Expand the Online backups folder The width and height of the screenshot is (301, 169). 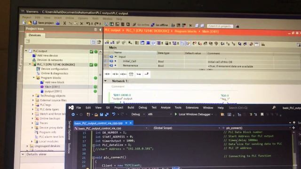32,118
